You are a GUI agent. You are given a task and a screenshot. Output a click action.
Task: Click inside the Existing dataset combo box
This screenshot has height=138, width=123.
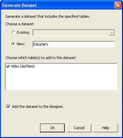(x=74, y=32)
